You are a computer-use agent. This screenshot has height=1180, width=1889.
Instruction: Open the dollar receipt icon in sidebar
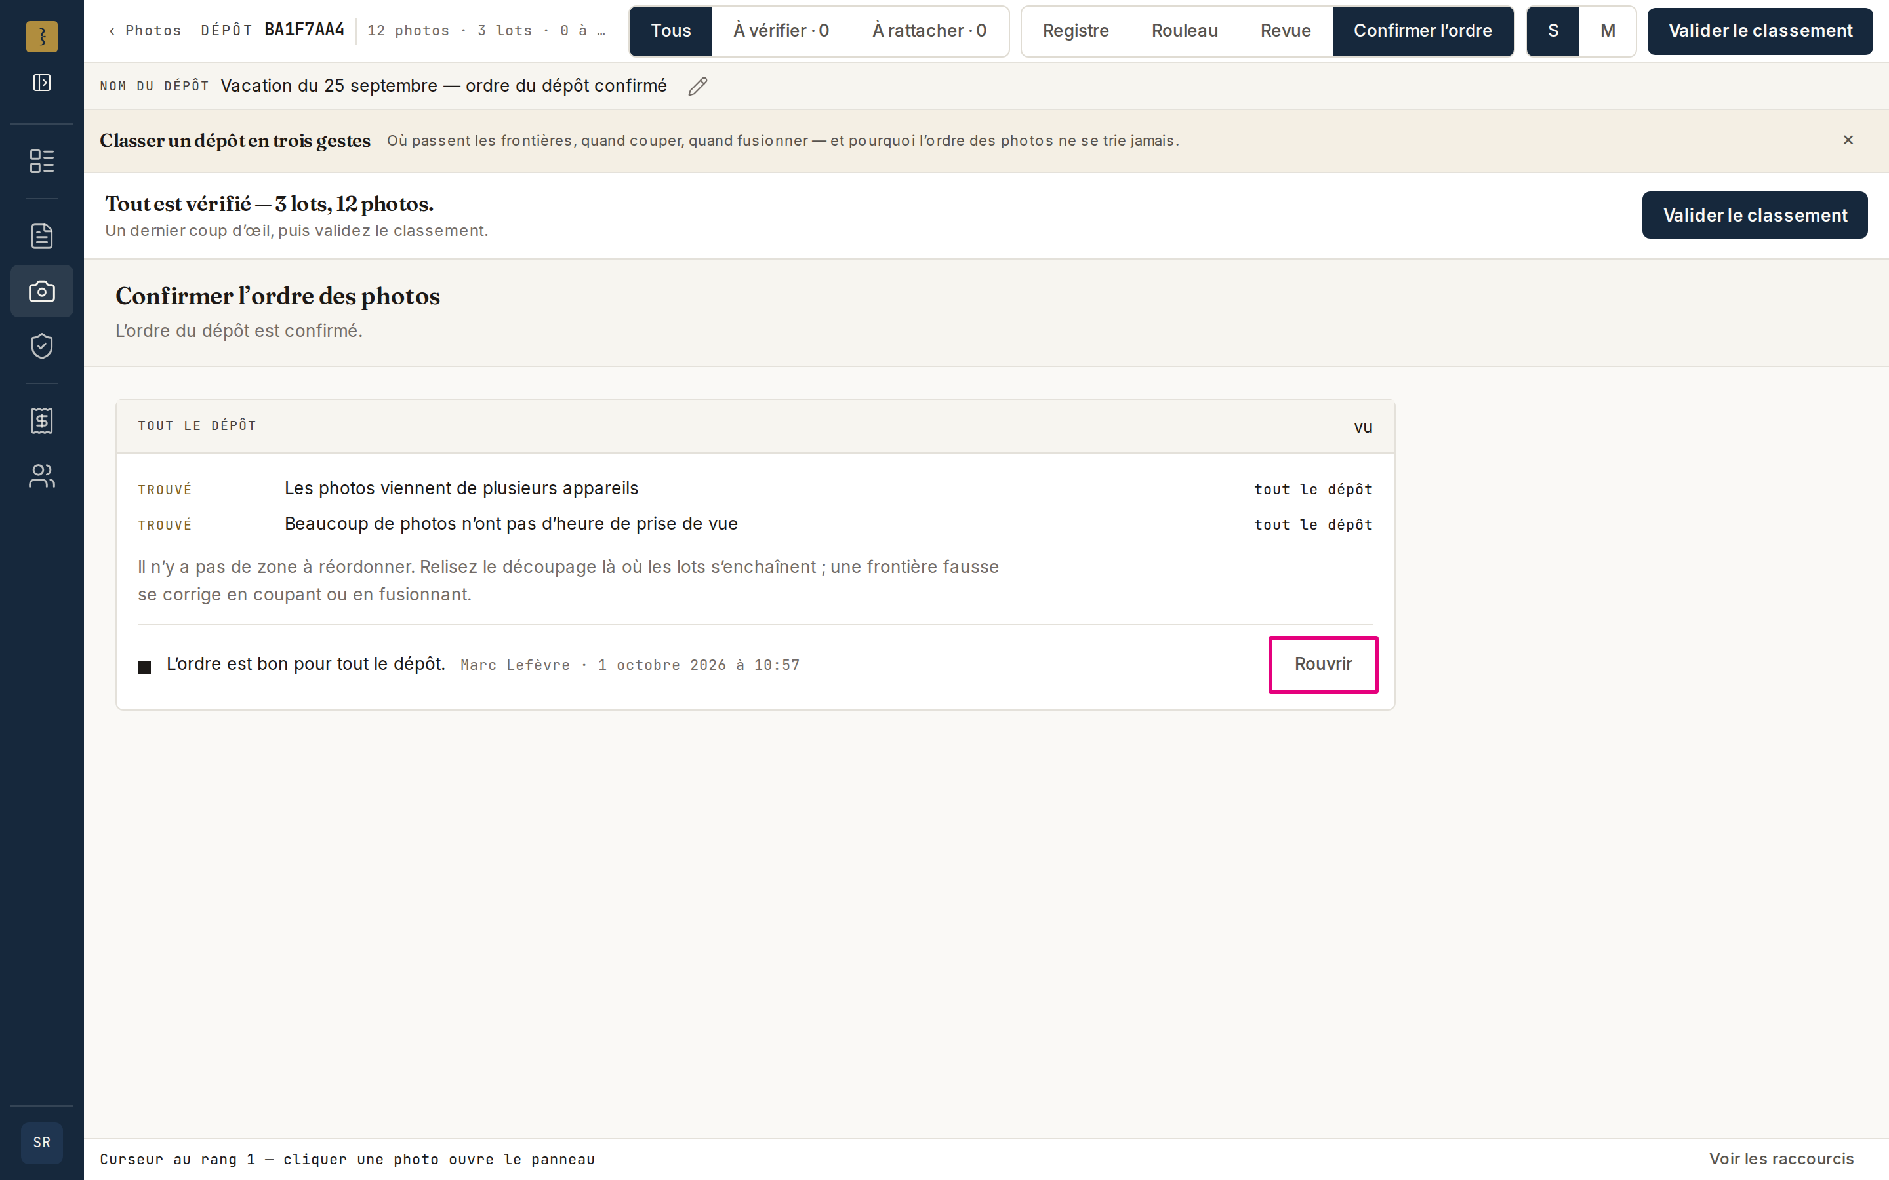pos(41,421)
